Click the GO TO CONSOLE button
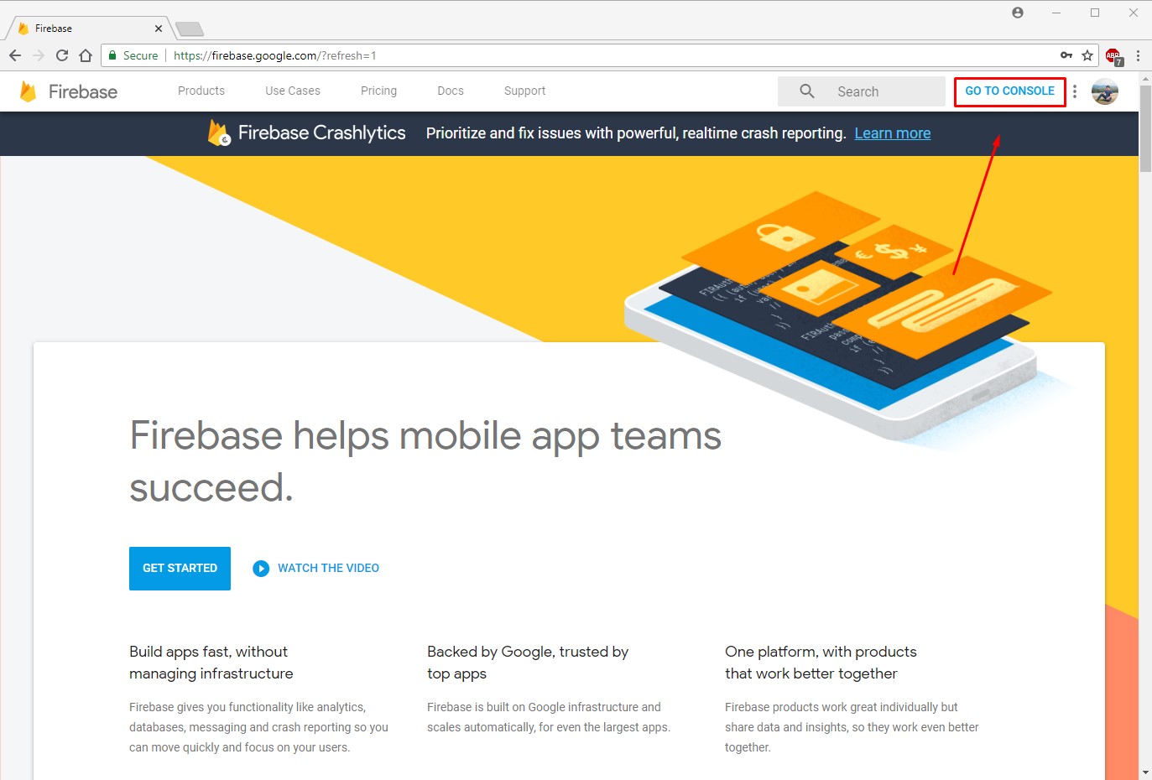The image size is (1152, 780). [x=1009, y=91]
